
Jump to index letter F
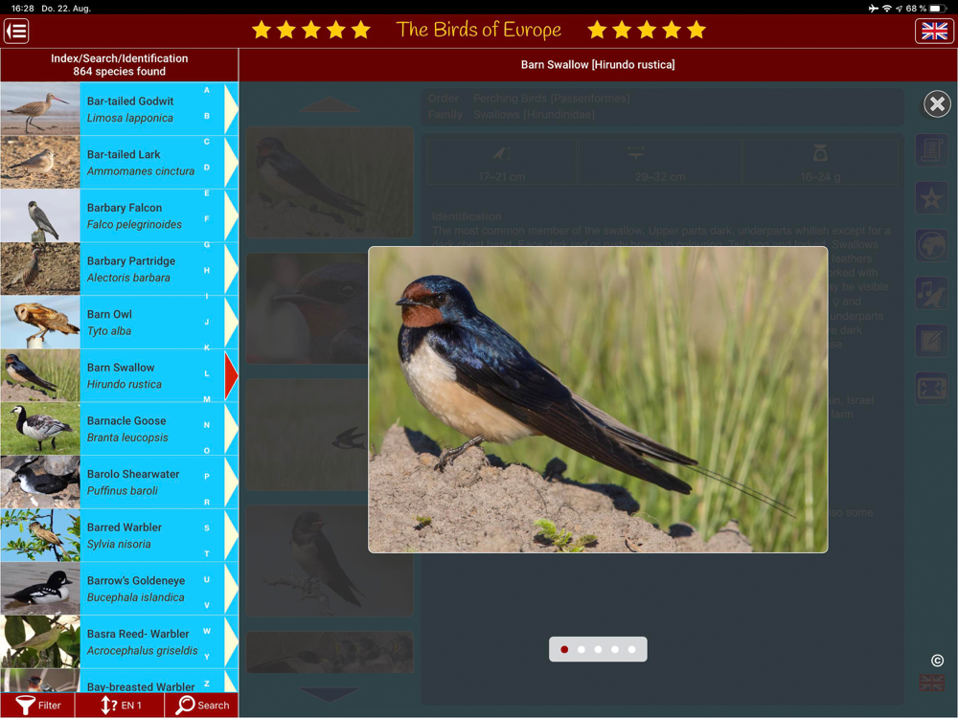207,218
